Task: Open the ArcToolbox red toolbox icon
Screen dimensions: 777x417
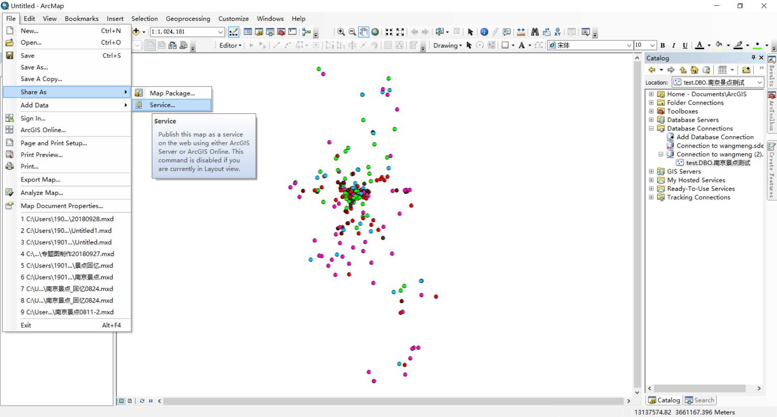Action: [x=281, y=32]
